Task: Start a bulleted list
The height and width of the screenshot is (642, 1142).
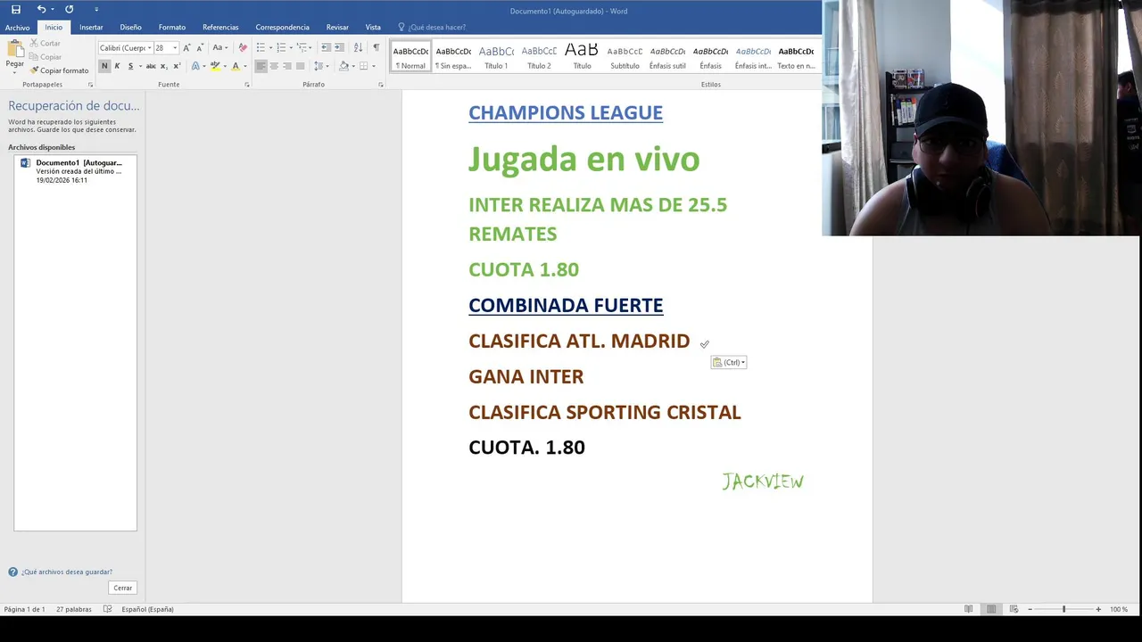Action: [261, 48]
